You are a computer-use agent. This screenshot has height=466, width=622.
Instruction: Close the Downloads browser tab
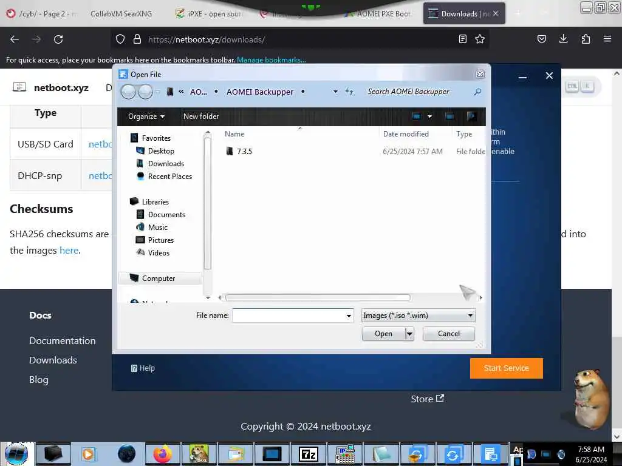pyautogui.click(x=496, y=13)
